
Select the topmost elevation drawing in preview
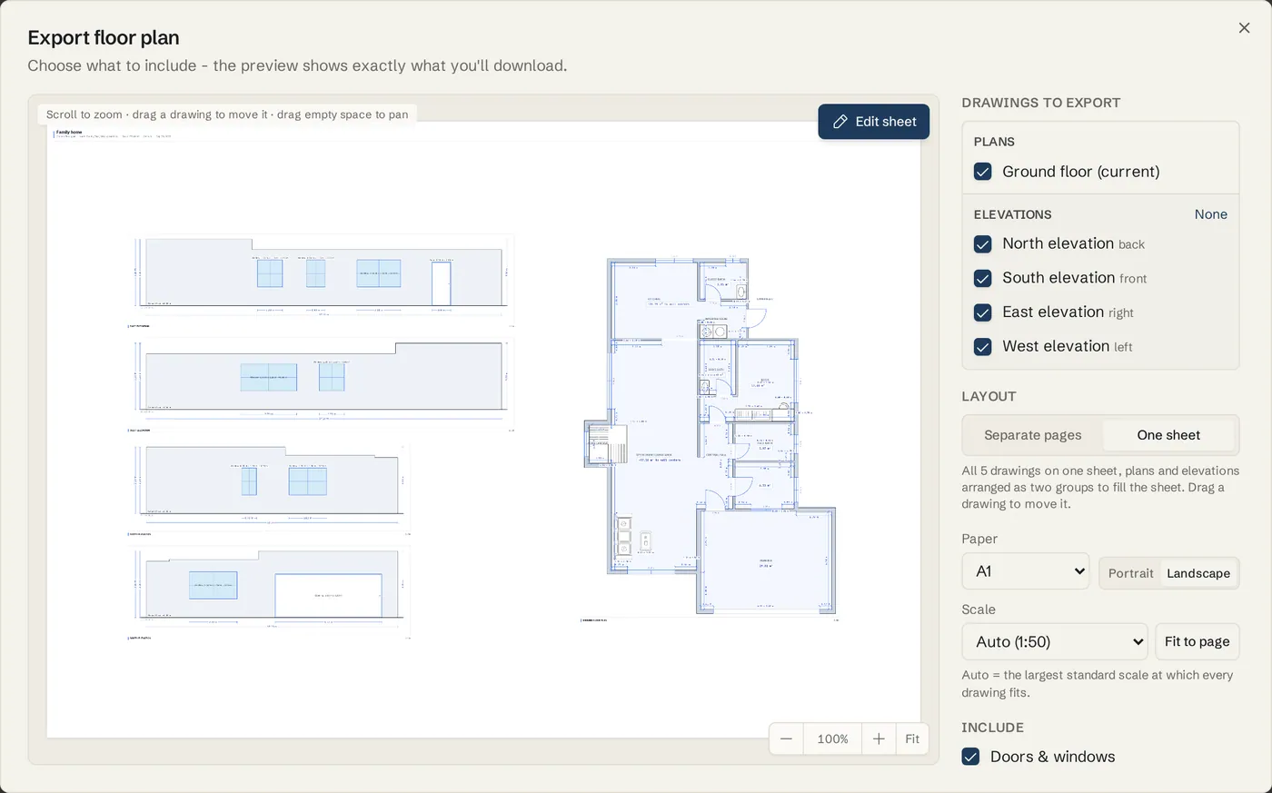pyautogui.click(x=323, y=280)
